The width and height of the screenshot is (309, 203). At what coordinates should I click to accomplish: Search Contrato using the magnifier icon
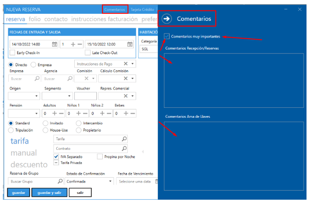124,148
